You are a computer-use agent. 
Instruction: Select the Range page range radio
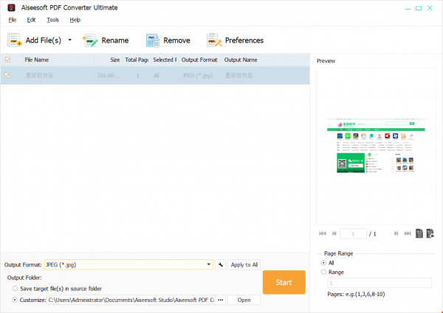(323, 272)
